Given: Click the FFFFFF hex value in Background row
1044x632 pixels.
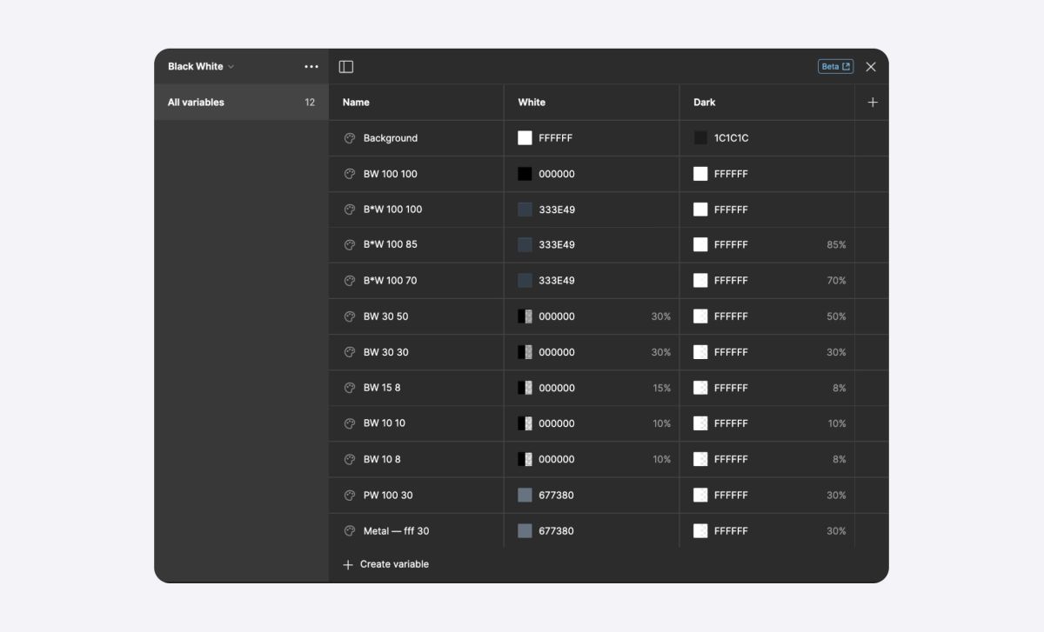Looking at the screenshot, I should [556, 138].
